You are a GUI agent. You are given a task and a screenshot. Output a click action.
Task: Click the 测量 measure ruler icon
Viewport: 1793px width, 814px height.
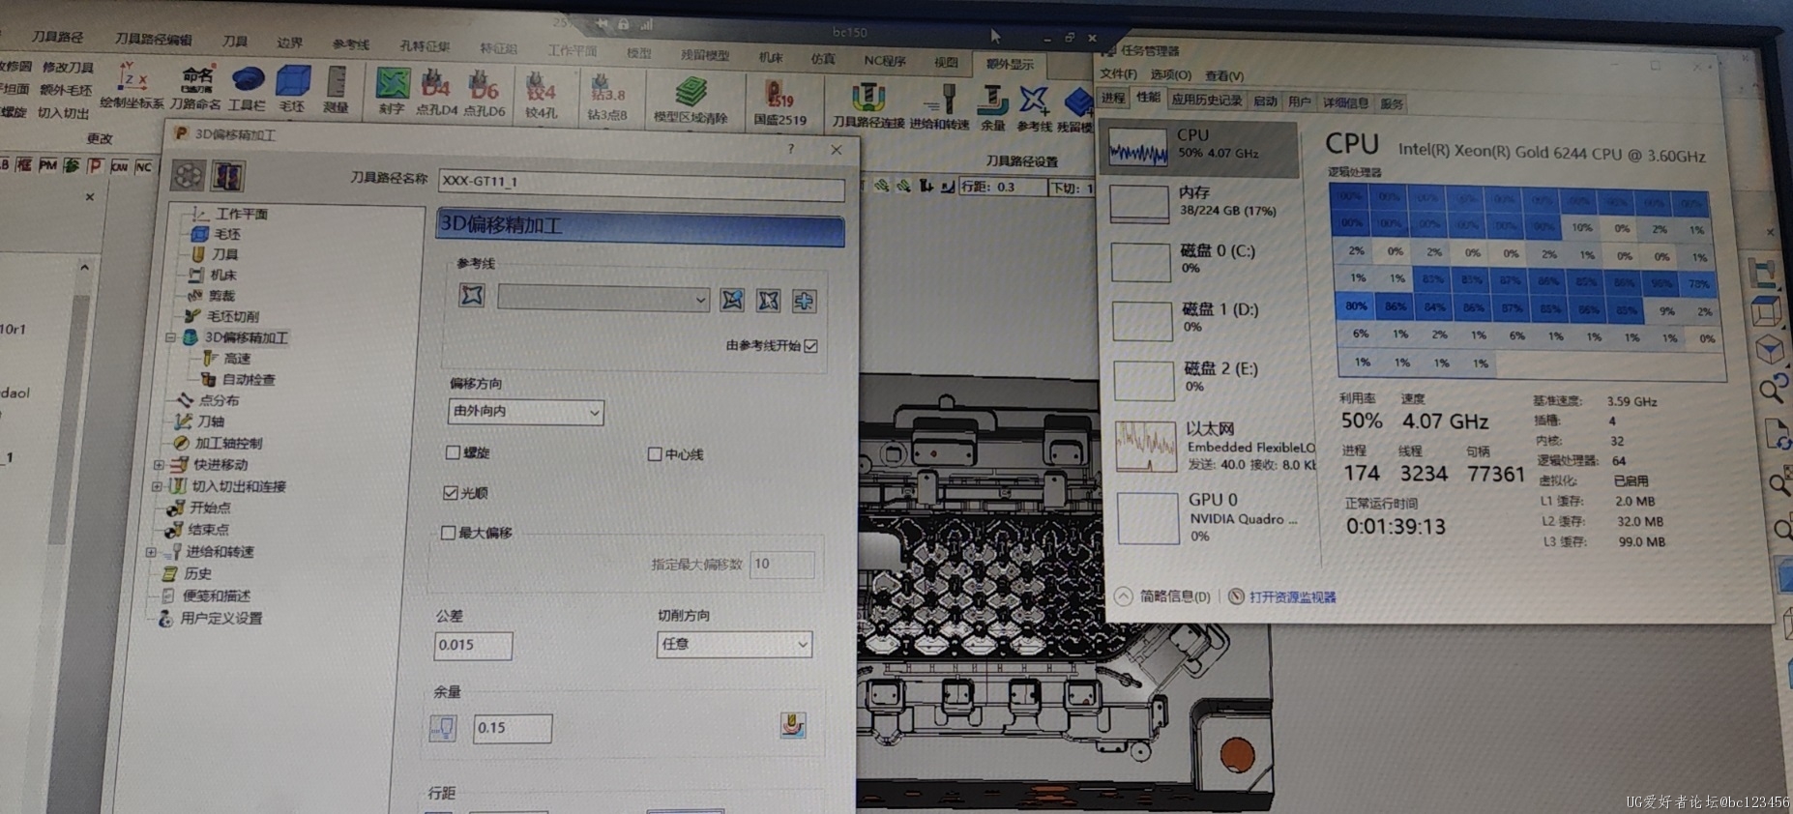pyautogui.click(x=337, y=81)
